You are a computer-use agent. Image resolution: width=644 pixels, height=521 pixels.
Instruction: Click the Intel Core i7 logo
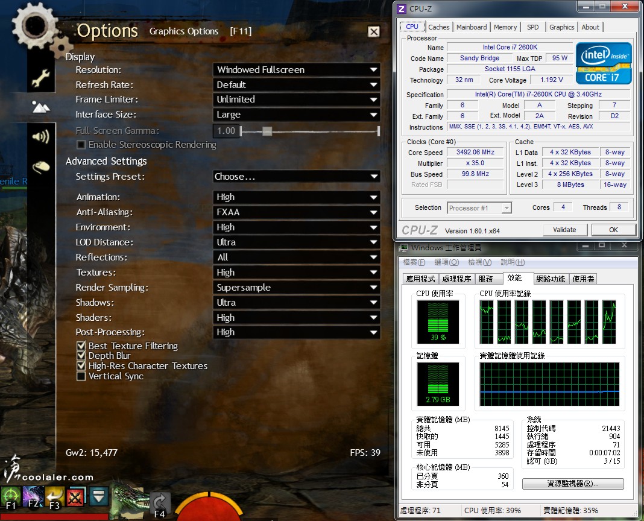(604, 63)
